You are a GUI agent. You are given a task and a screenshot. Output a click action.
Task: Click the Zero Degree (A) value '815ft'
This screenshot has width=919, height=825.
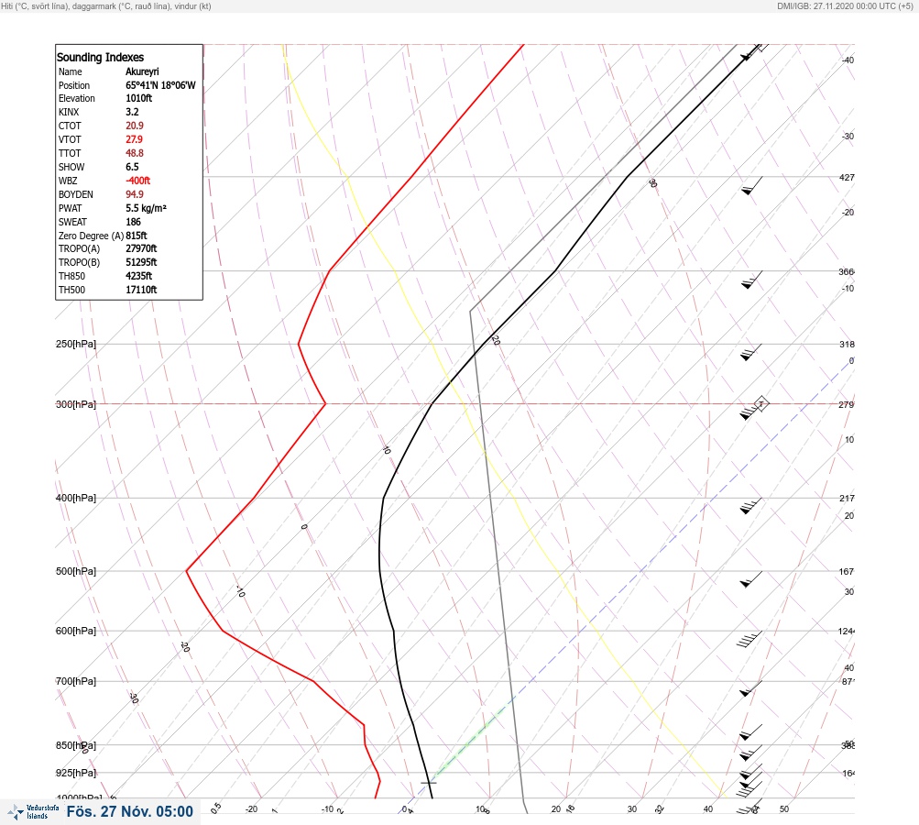click(137, 236)
